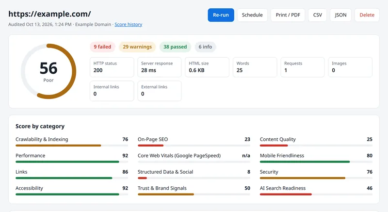
Task: Click the Words 25 card
Action: click(x=255, y=67)
